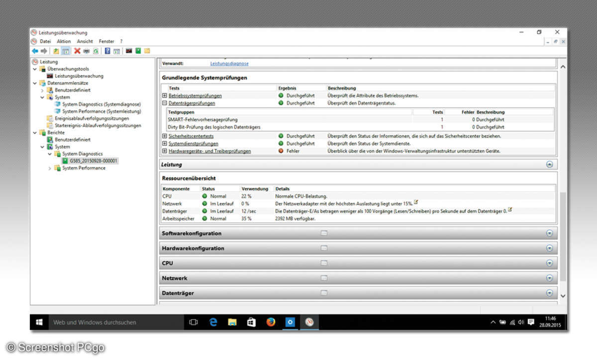
Task: Toggle the console tree toolbar button
Action: [x=65, y=51]
